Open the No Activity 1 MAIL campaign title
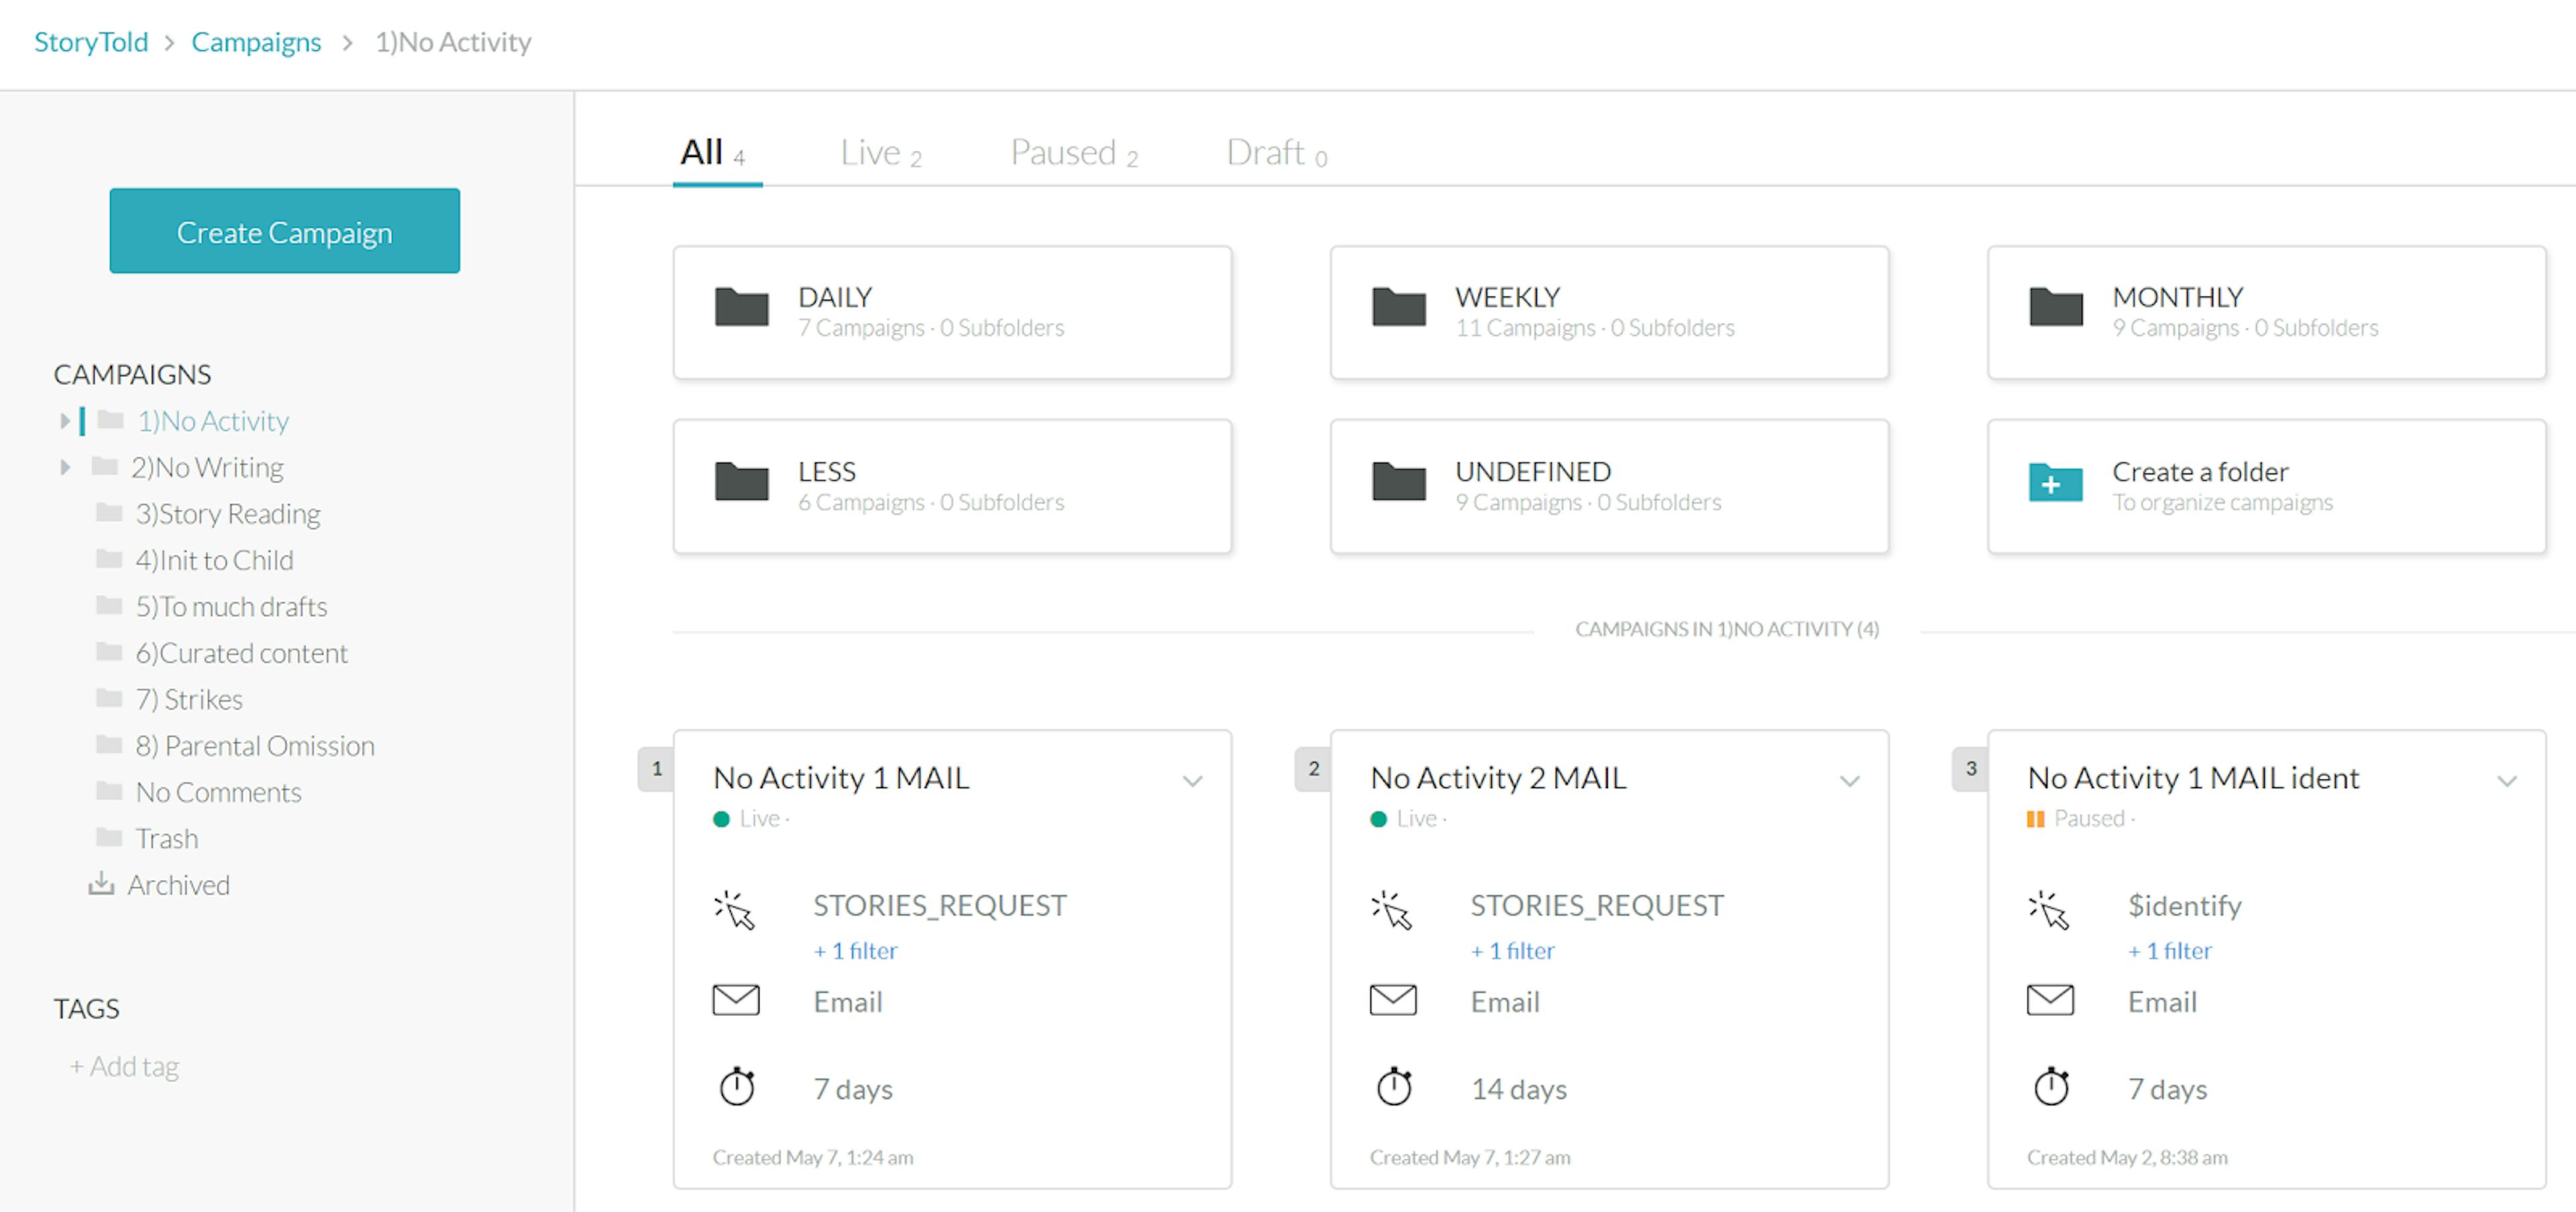This screenshot has height=1212, width=2576. tap(841, 777)
